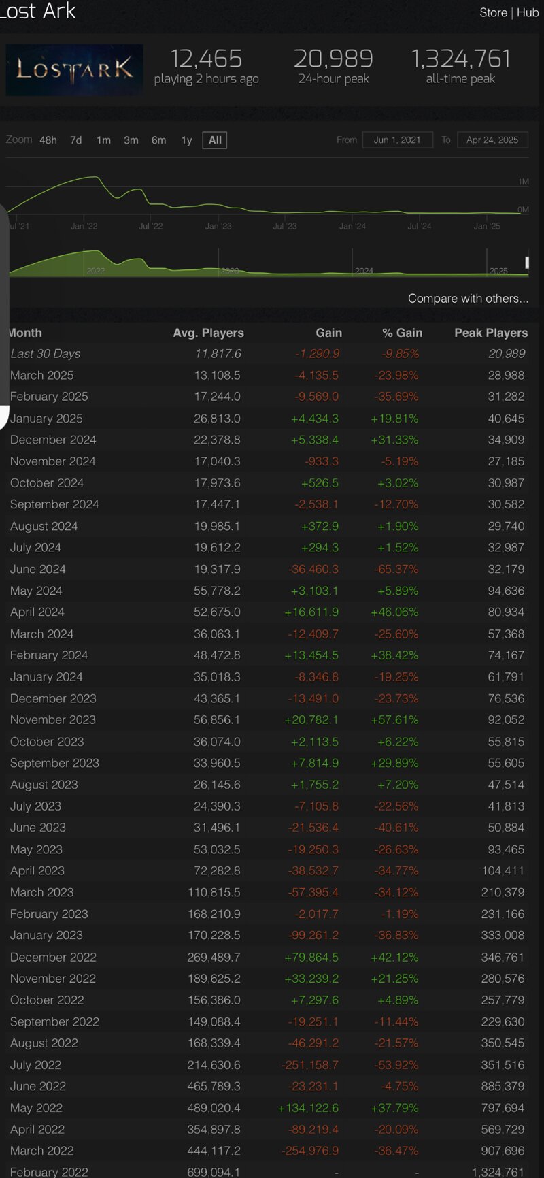Click the 1,324,761 all-time peak value

[460, 59]
